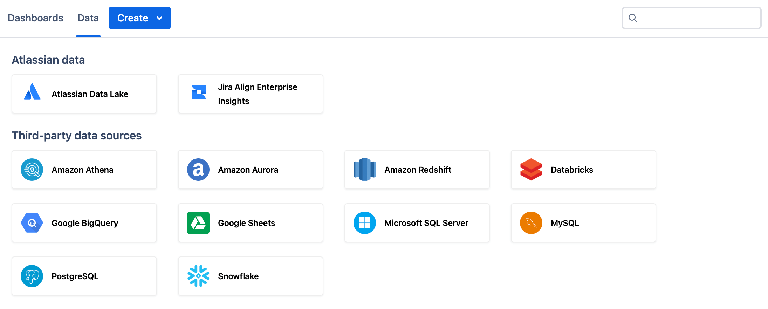Image resolution: width=768 pixels, height=309 pixels.
Task: Select the Data tab
Action: 88,18
